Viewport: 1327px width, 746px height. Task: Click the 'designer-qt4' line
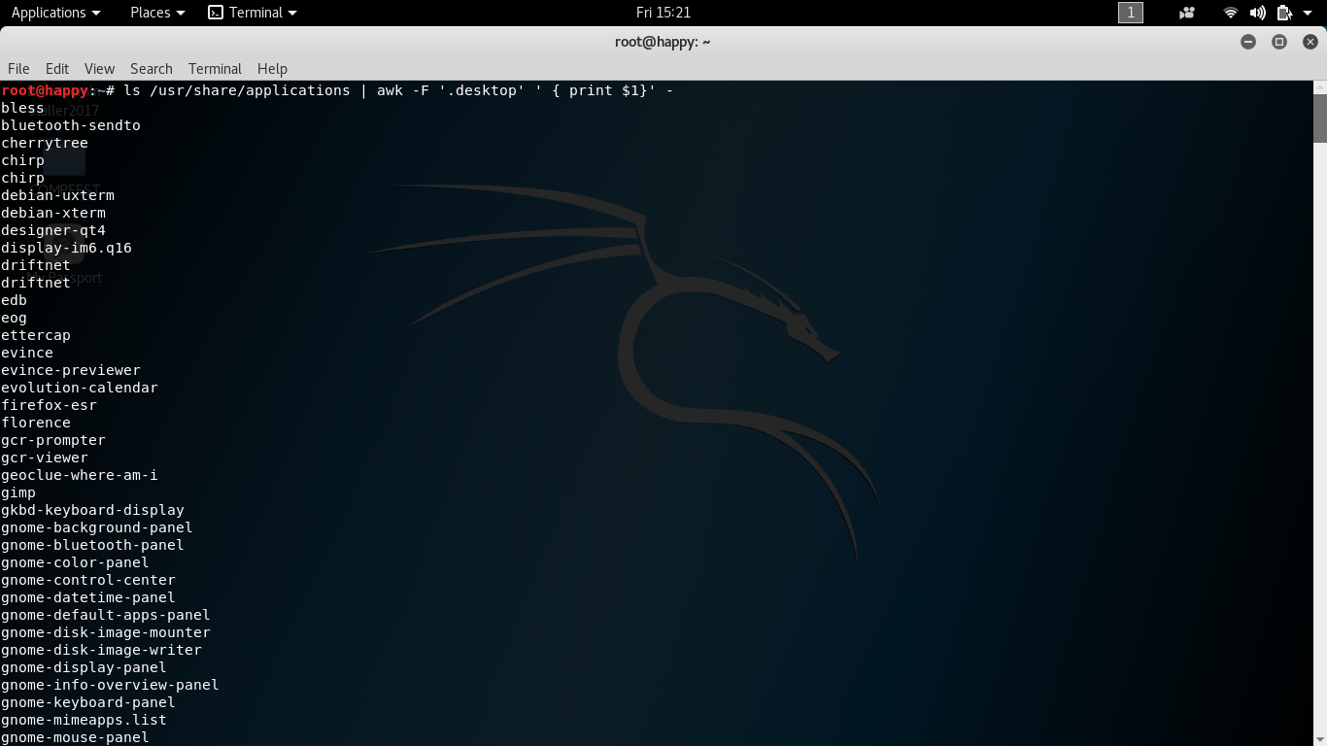coord(53,230)
